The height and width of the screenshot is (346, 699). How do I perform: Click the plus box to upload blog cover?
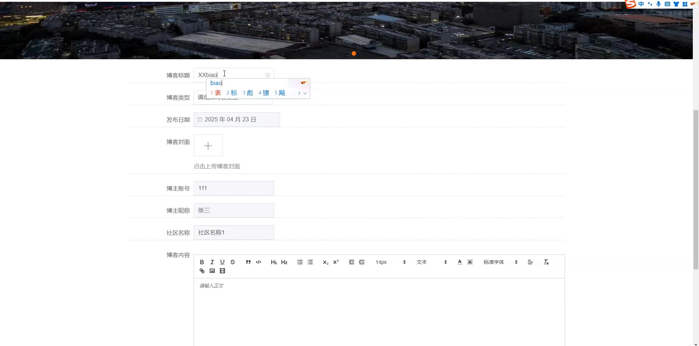[x=208, y=146]
